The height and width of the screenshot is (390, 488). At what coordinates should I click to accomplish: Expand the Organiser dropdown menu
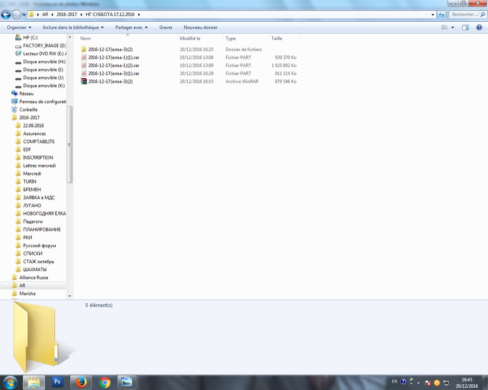click(19, 27)
